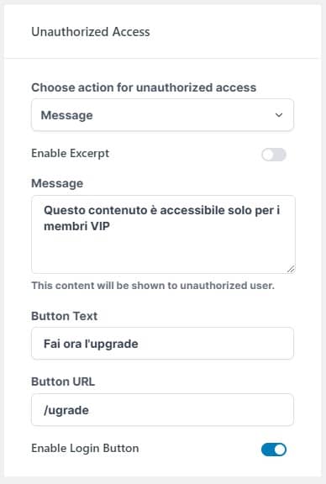Click the Message field label
This screenshot has height=484, width=326.
(x=57, y=183)
